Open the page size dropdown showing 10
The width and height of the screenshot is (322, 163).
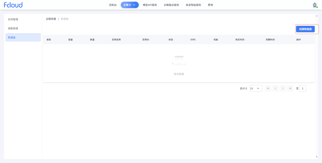[x=256, y=89]
